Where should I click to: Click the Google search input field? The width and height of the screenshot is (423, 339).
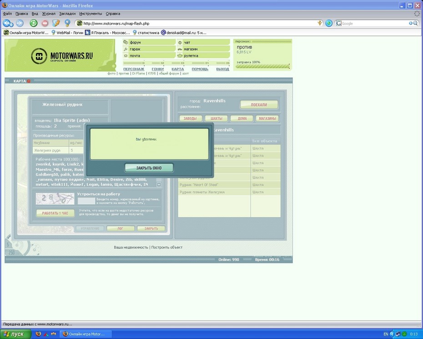[375, 24]
